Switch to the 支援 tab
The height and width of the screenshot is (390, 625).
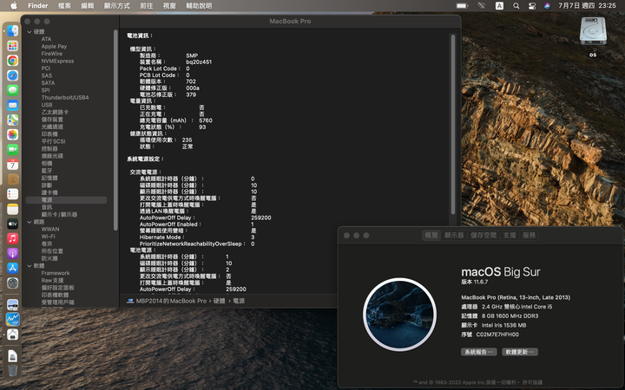point(510,235)
